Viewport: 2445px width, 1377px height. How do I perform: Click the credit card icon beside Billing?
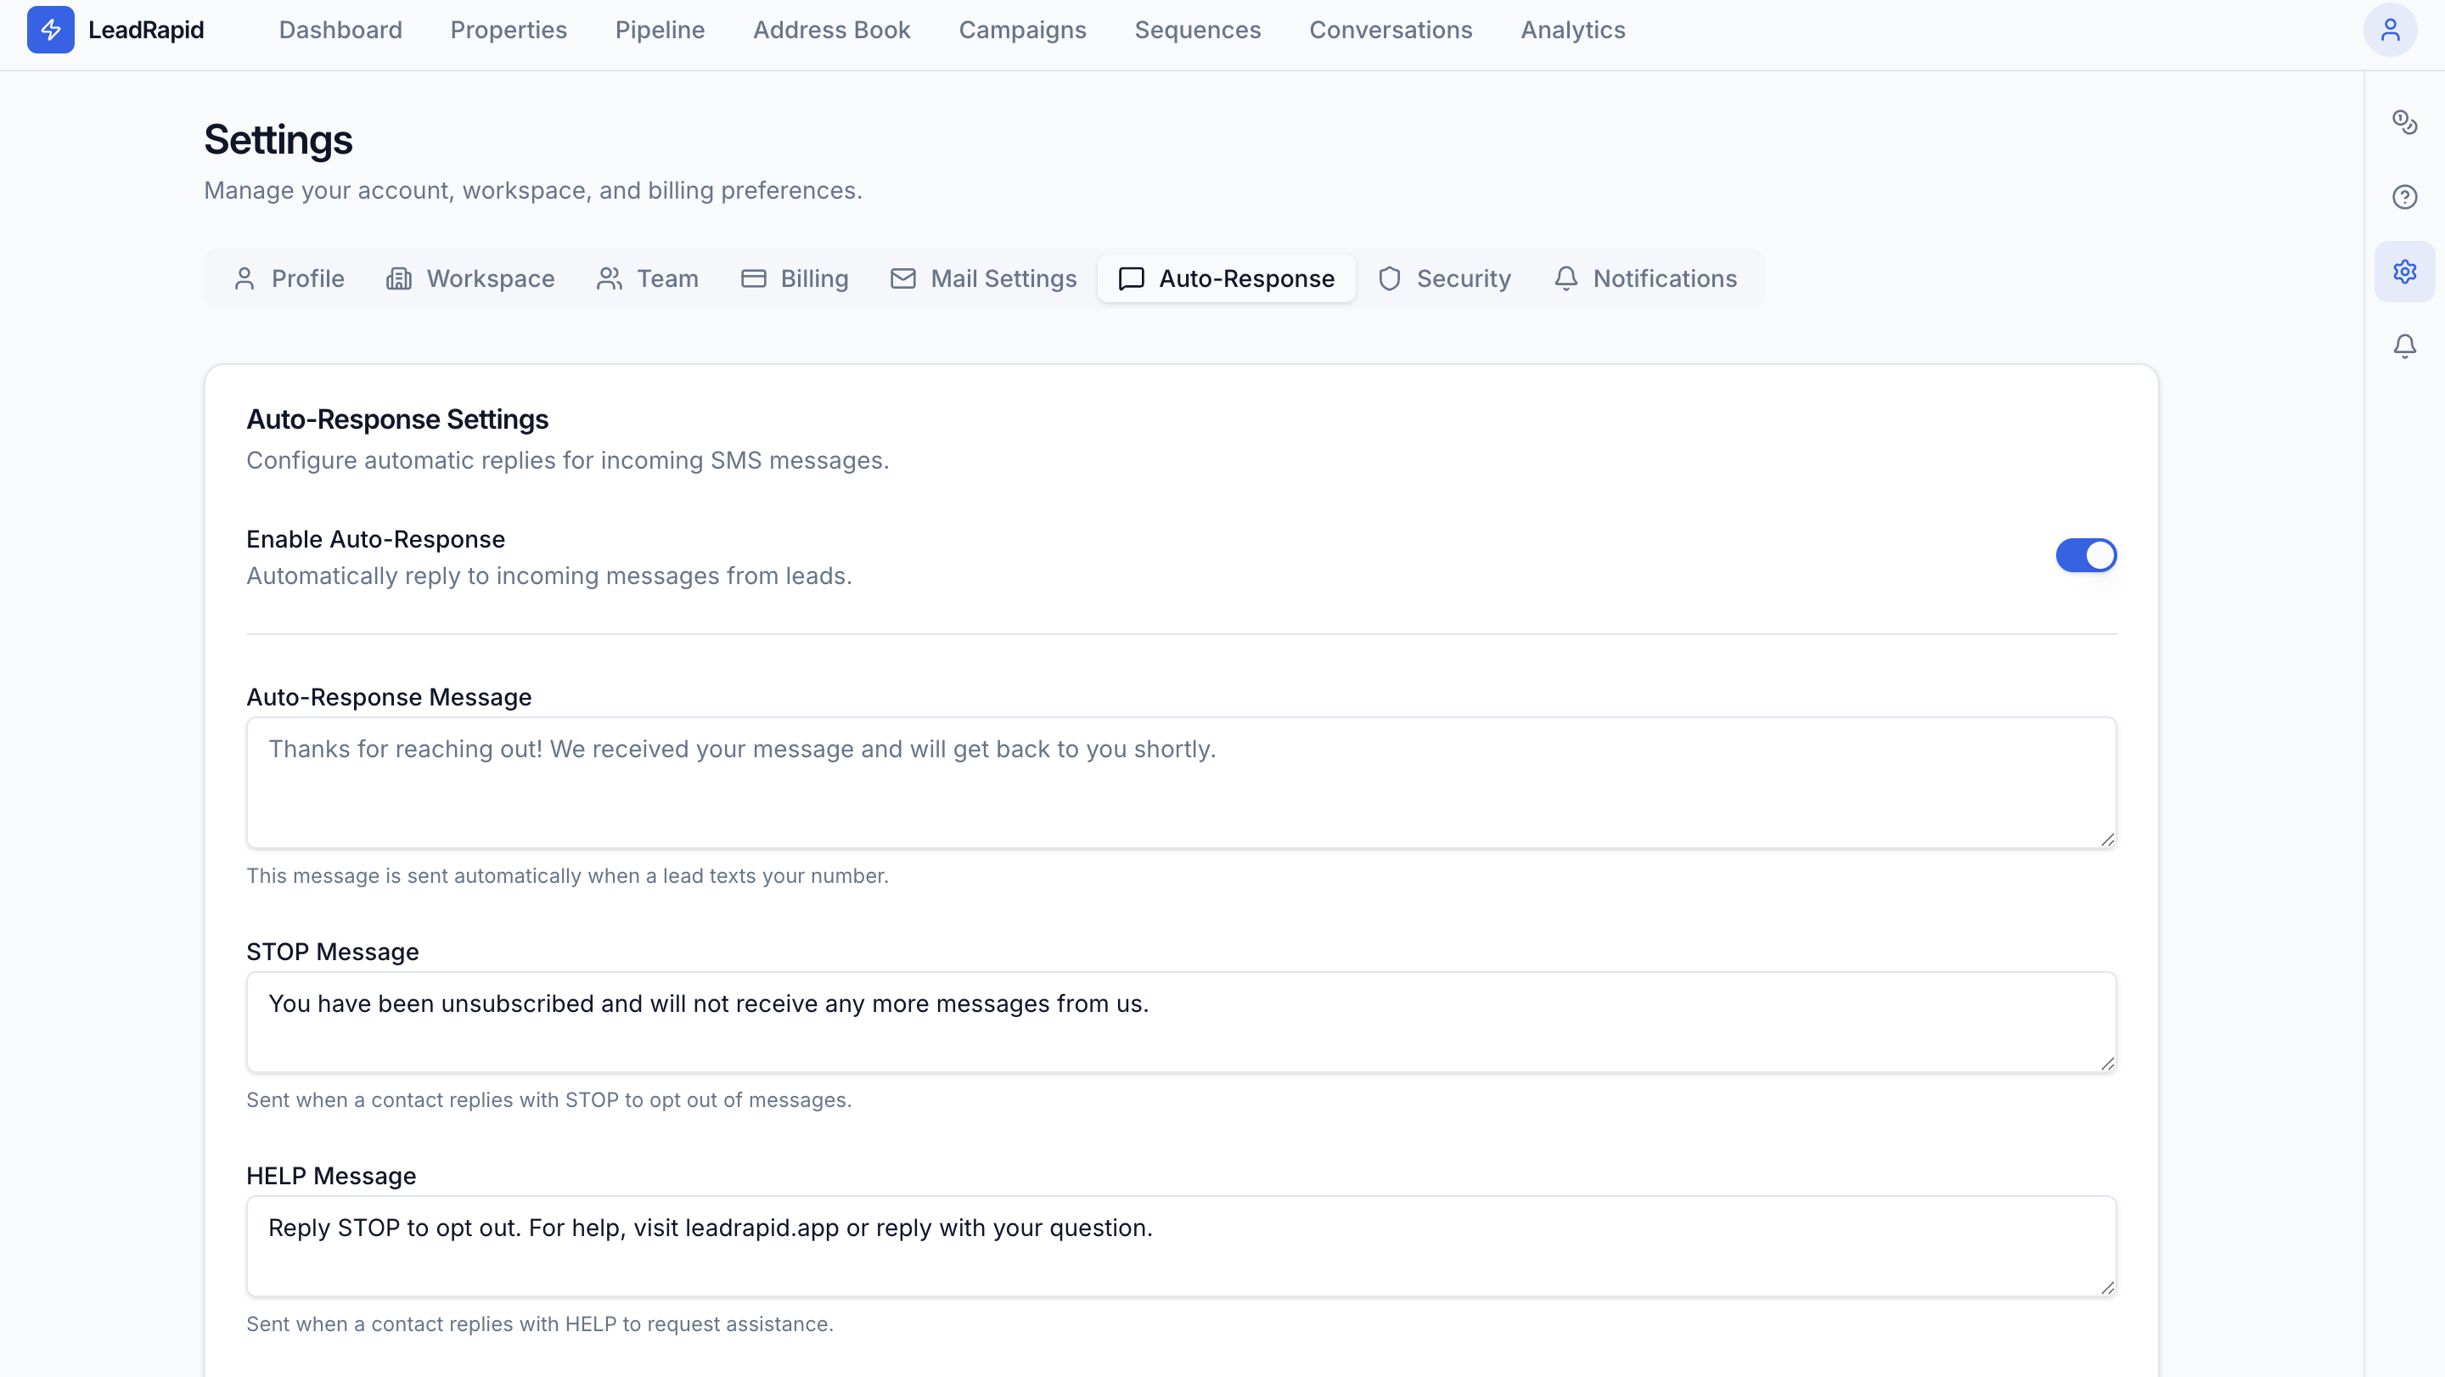pyautogui.click(x=753, y=278)
